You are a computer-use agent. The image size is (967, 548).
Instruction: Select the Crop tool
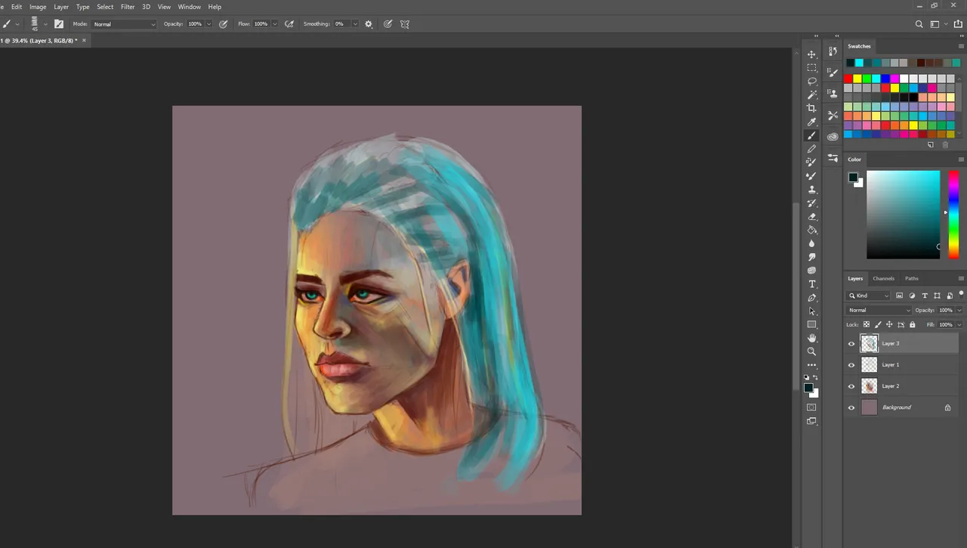[x=812, y=109]
